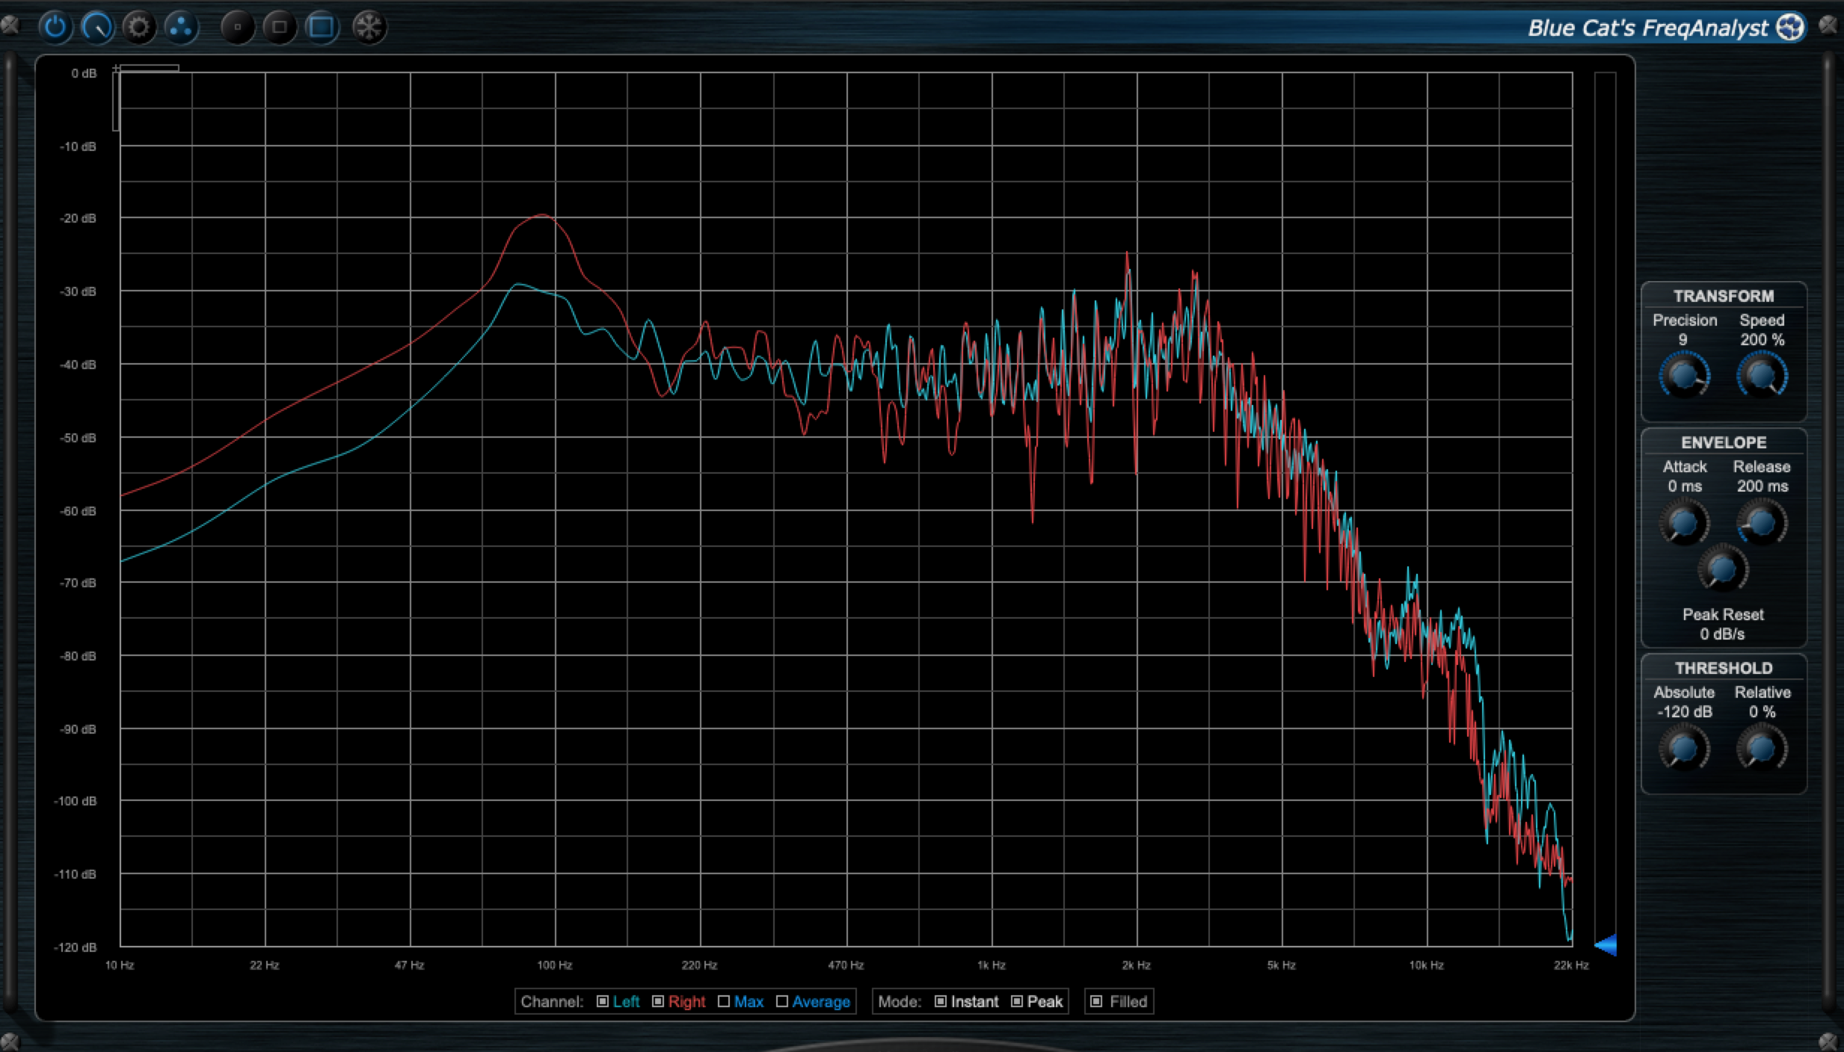
Task: Toggle the knob controls display icon
Action: pyautogui.click(x=97, y=28)
